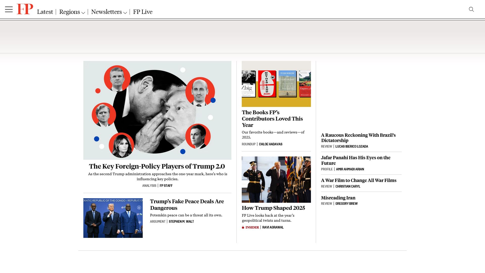This screenshot has height=273, width=485.
Task: Read "The Books FP's Contributors Loved This Year"
Action: [x=272, y=119]
